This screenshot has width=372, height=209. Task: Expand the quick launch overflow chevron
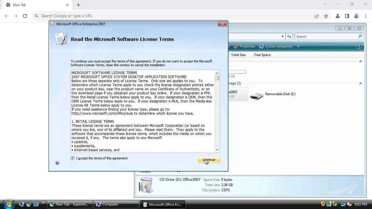(x=43, y=203)
